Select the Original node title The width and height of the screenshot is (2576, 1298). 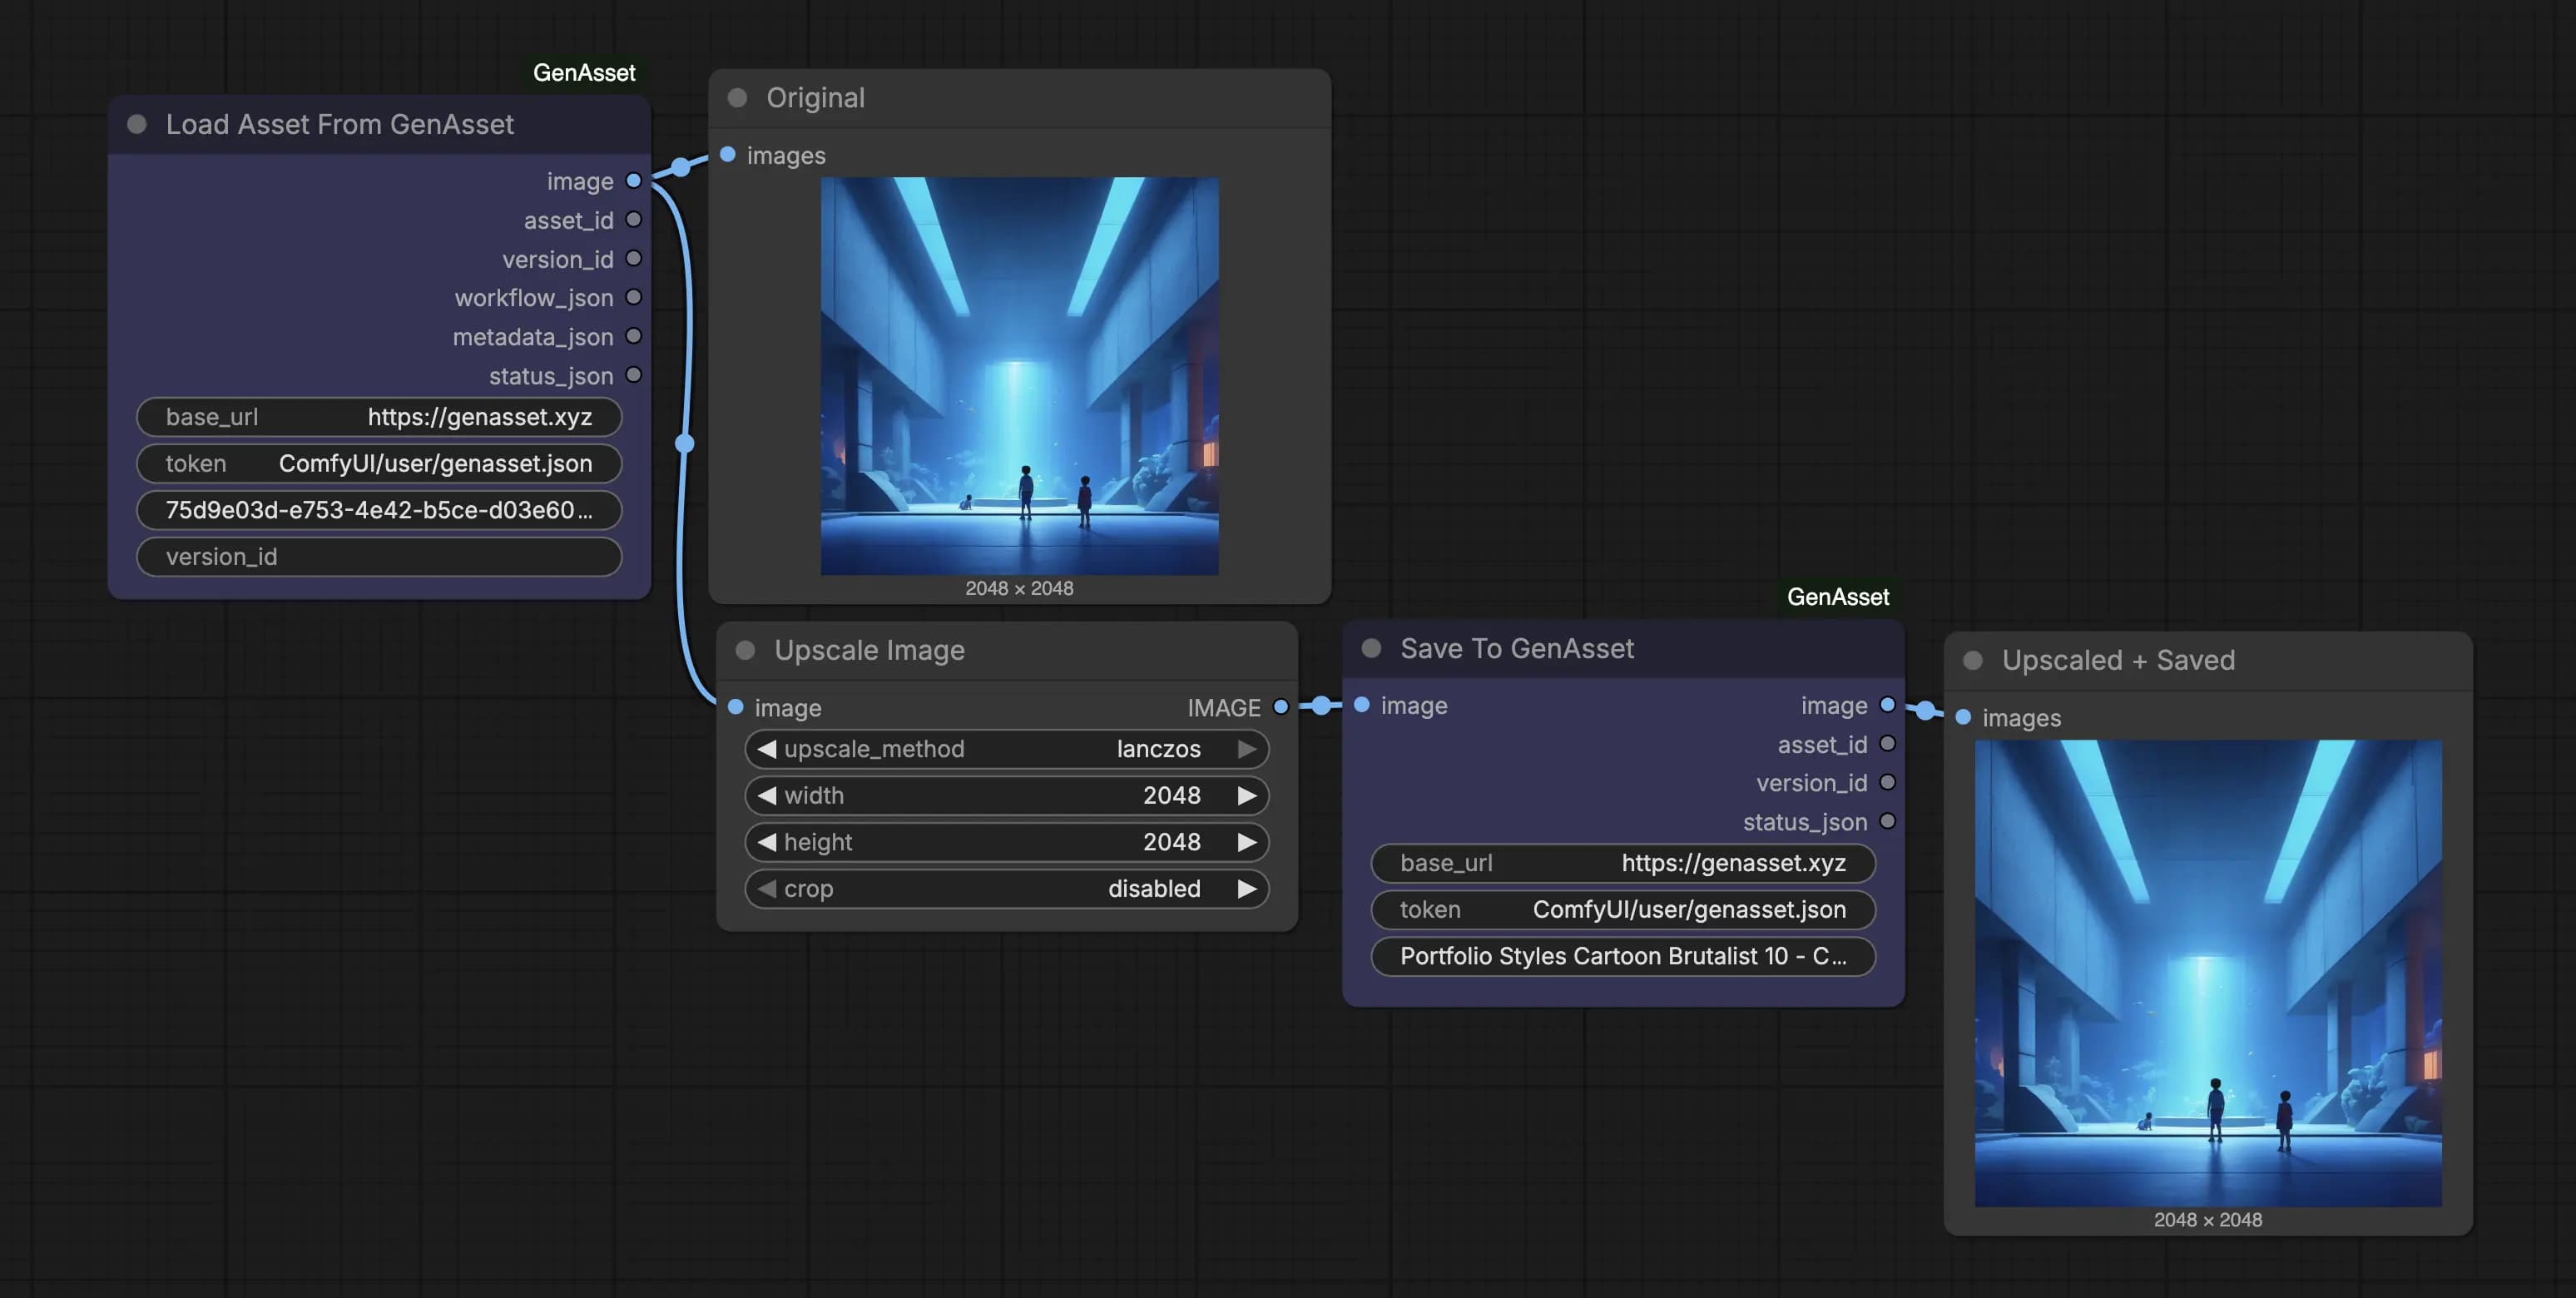815,97
